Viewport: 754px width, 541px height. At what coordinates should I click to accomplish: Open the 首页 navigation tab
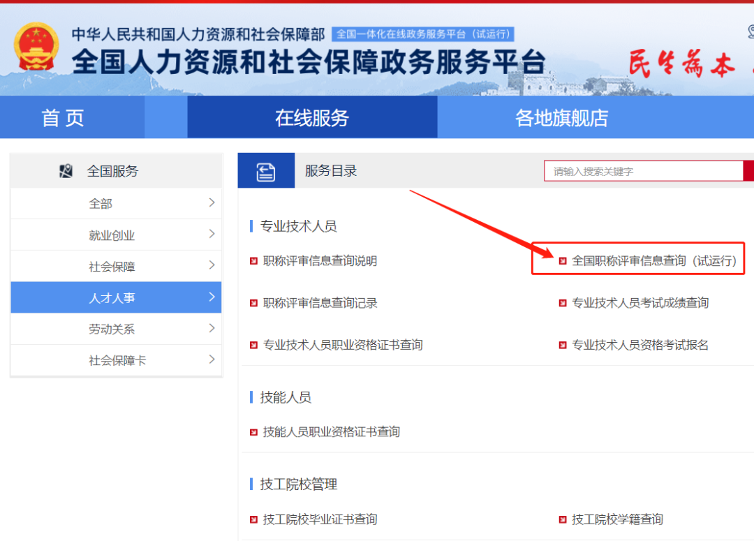click(63, 118)
